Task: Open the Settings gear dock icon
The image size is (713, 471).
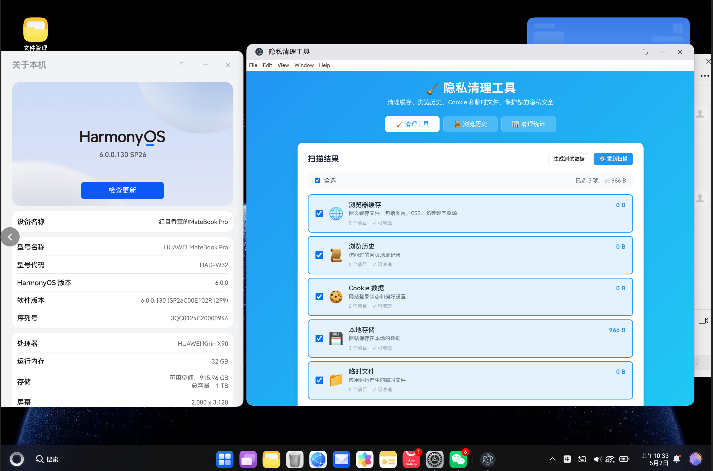Action: coord(435,459)
